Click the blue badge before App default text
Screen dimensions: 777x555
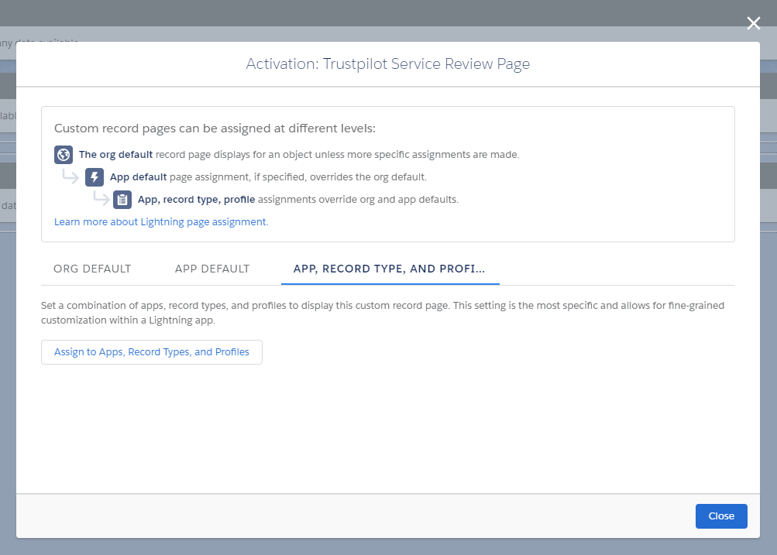click(95, 176)
